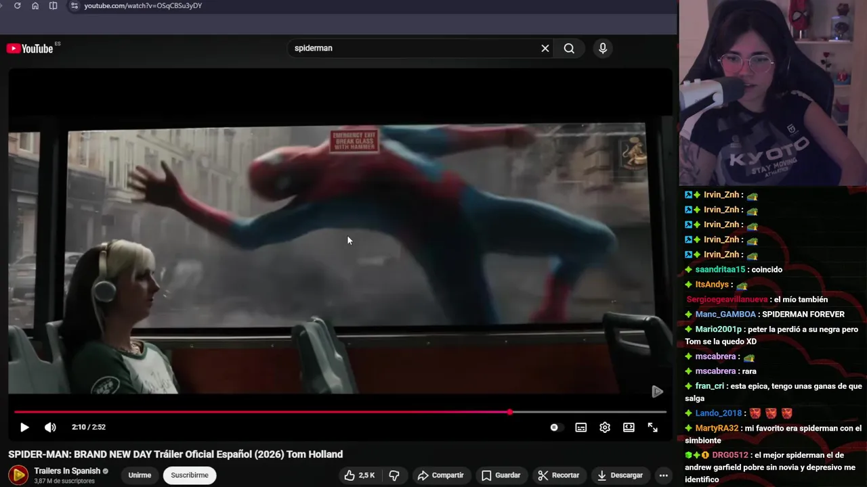This screenshot has width=867, height=487.
Task: Go to browser home page
Action: click(x=35, y=5)
